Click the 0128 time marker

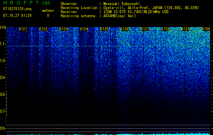[165, 29]
